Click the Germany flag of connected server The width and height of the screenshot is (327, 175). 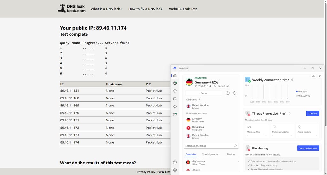point(189,82)
